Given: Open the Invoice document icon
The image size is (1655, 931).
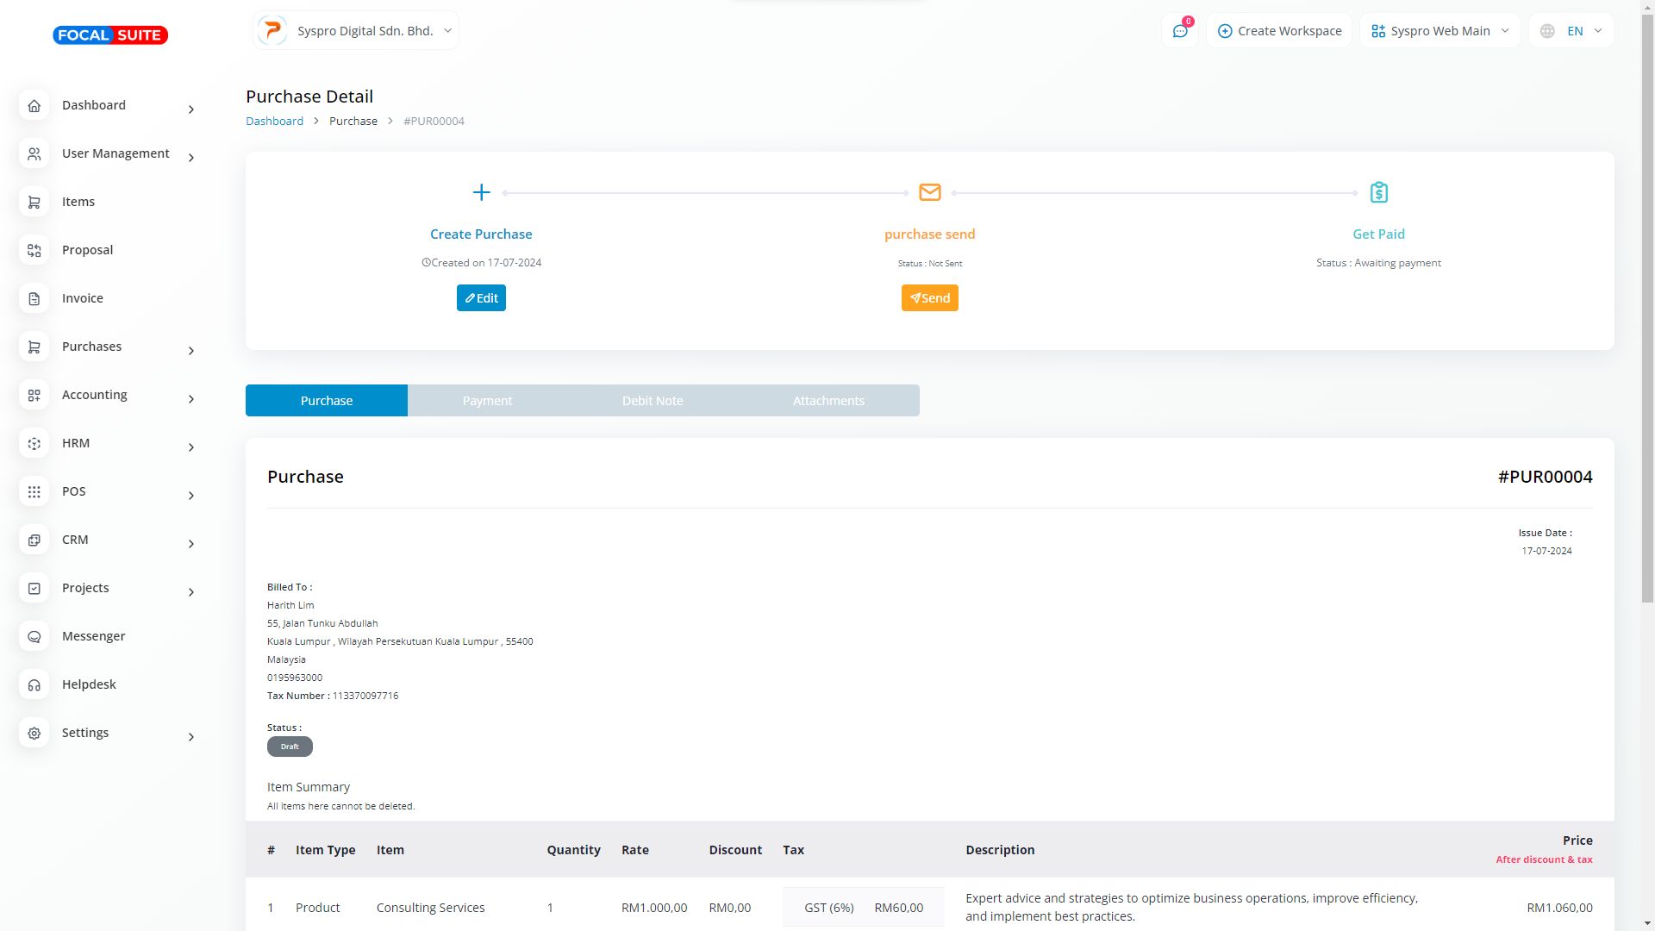Looking at the screenshot, I should tap(34, 298).
